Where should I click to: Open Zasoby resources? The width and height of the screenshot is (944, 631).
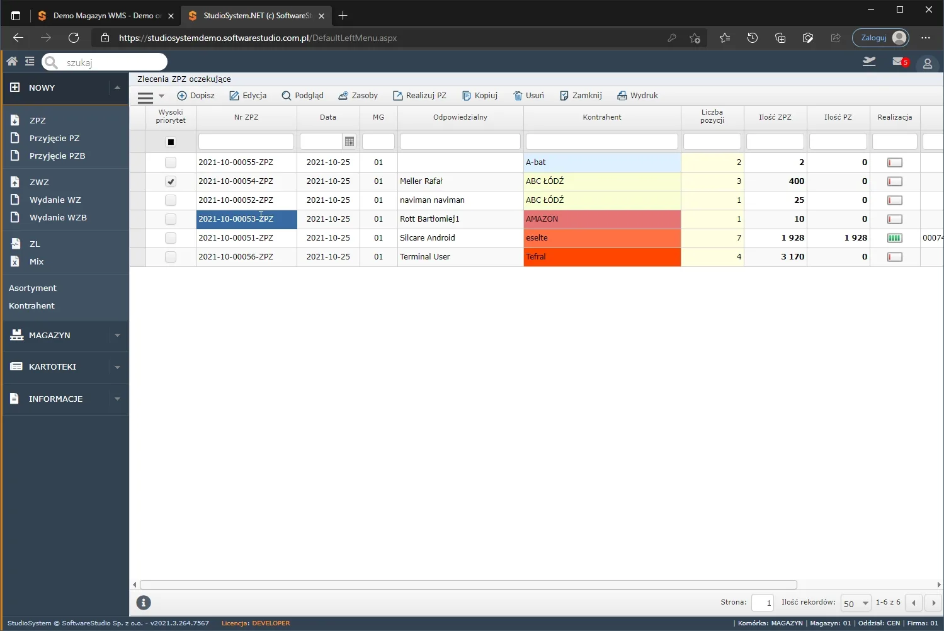tap(358, 96)
